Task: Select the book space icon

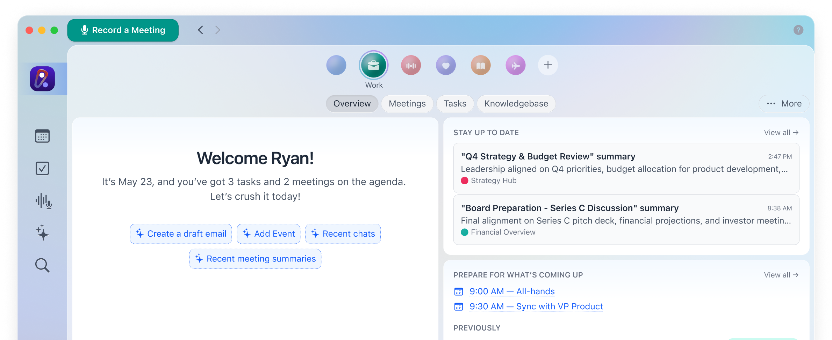Action: point(481,65)
